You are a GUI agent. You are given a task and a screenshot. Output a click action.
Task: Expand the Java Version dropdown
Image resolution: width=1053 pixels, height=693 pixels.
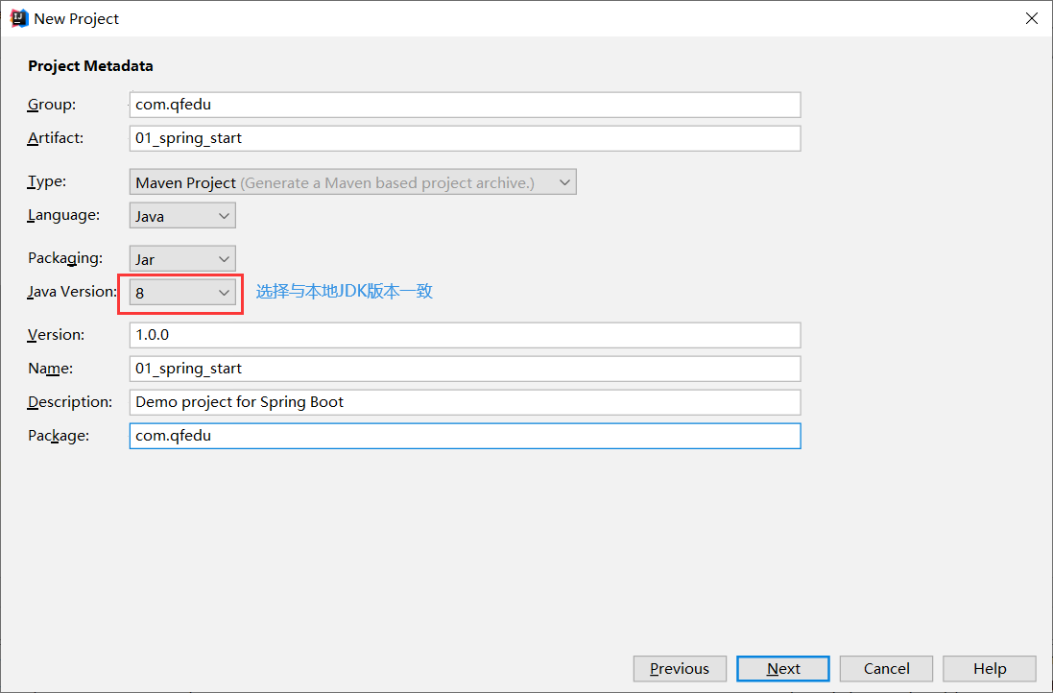[182, 293]
